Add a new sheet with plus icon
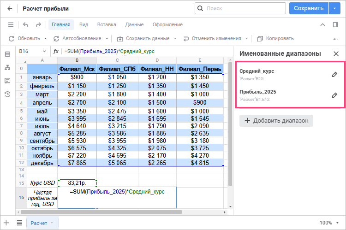Viewport: 346px width, 230px height. (6, 223)
